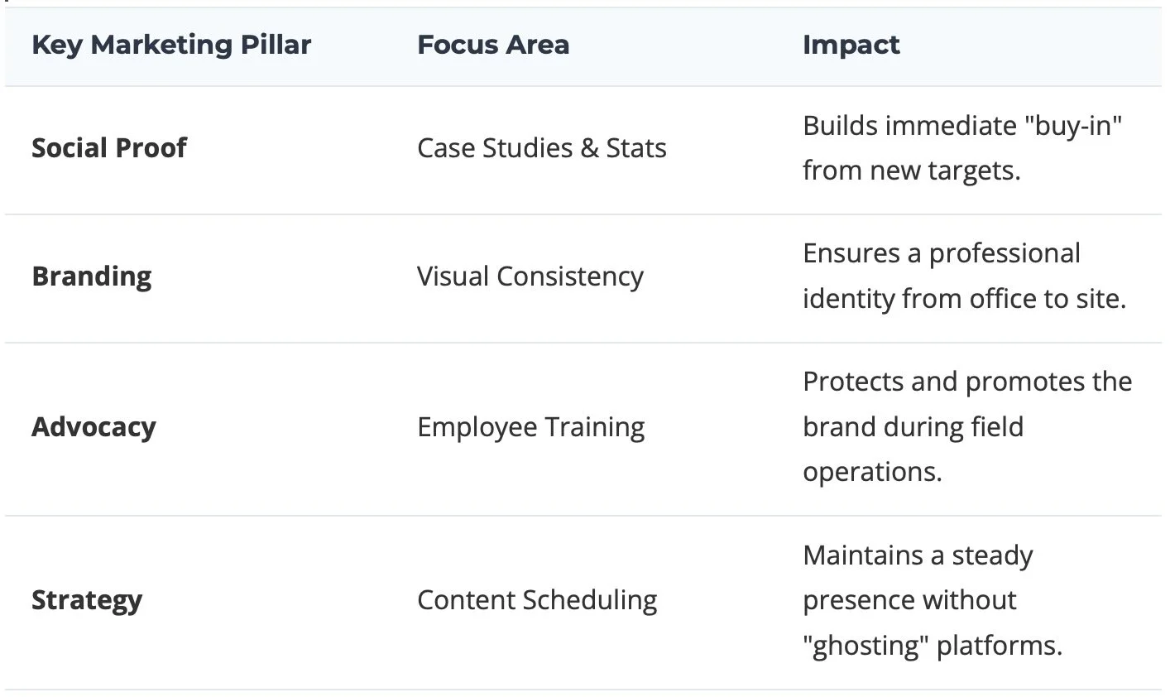This screenshot has width=1170, height=697.
Task: Click the Key Marketing Pillar column header
Action: tap(171, 45)
